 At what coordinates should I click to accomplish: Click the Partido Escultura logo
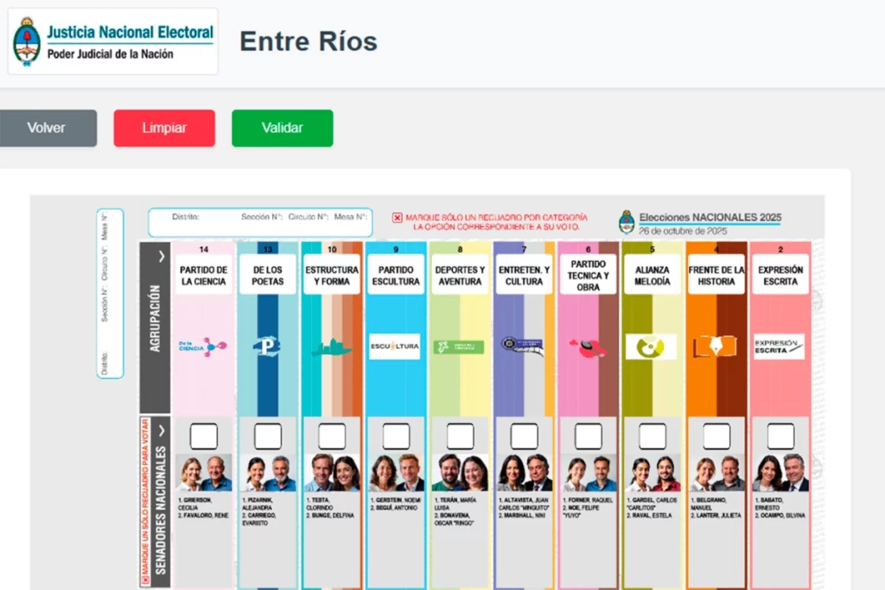[394, 346]
